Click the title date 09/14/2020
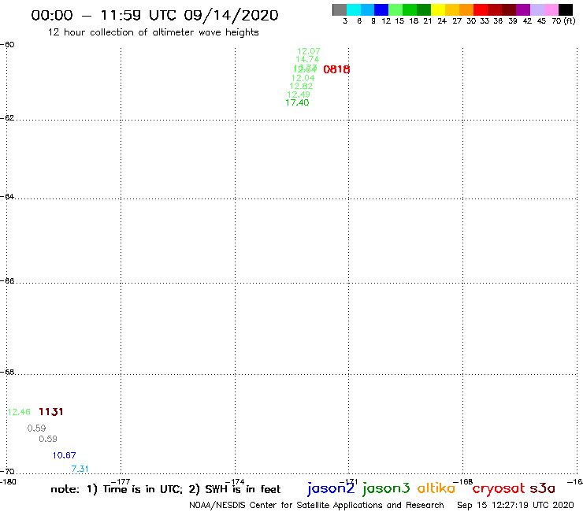 (231, 16)
